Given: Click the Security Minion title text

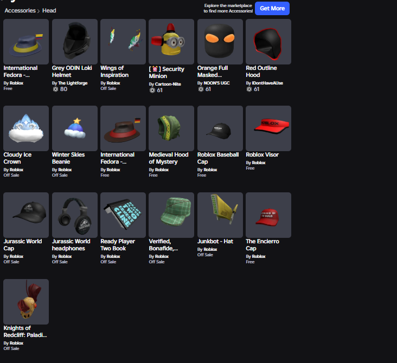Looking at the screenshot, I should click(x=167, y=73).
